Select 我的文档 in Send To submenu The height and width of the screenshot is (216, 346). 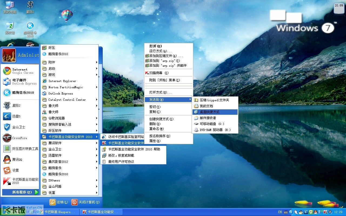pyautogui.click(x=215, y=106)
